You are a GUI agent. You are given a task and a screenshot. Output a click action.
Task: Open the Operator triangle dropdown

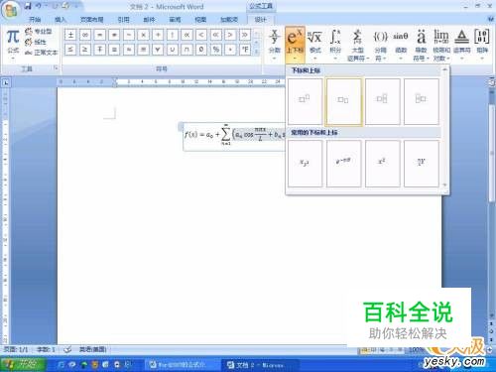click(462, 45)
